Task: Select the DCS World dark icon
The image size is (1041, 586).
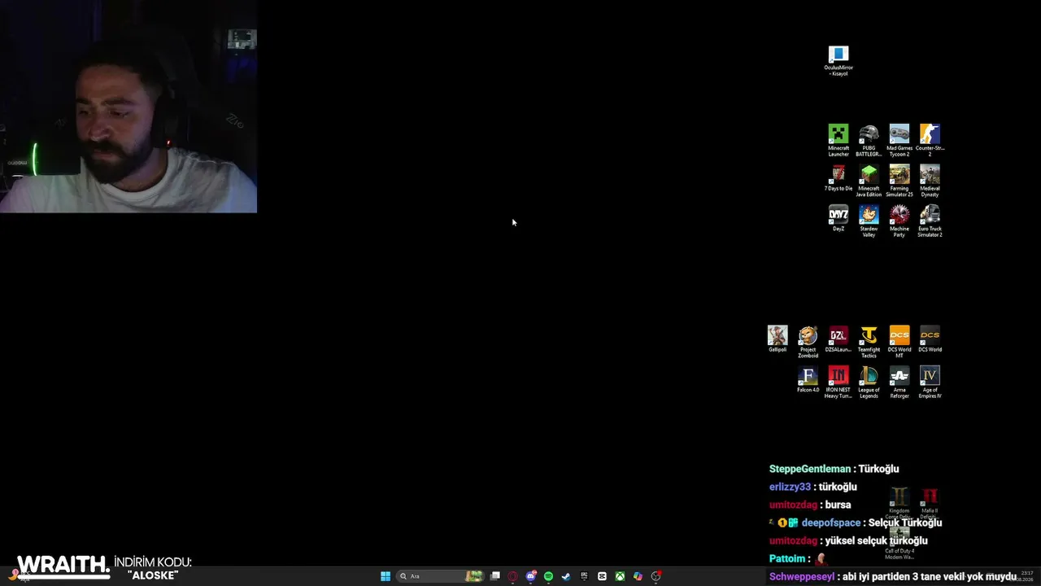Action: [x=930, y=339]
